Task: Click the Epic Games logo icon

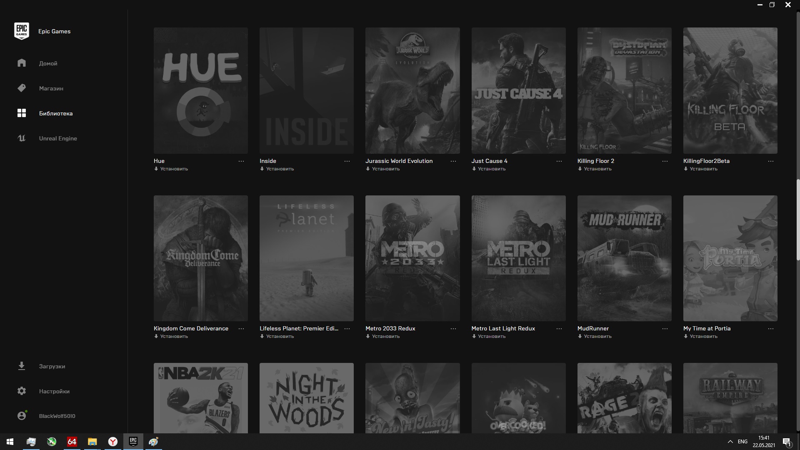Action: click(x=22, y=31)
